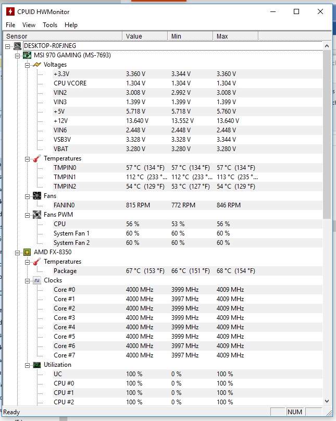This screenshot has height=421, width=336.
Task: Click the motherboard Temperatures thermometer icon
Action: click(x=37, y=158)
